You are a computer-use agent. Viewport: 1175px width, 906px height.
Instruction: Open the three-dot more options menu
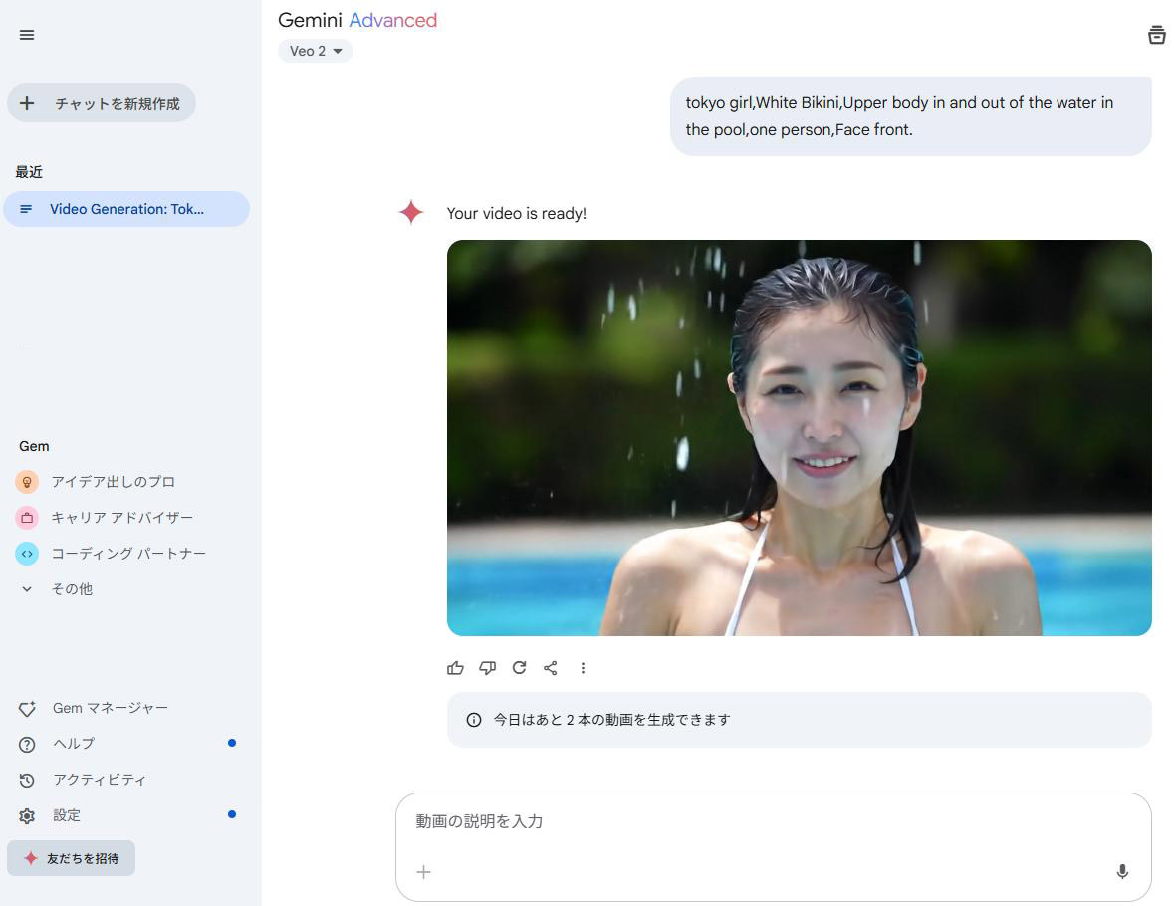pos(583,668)
